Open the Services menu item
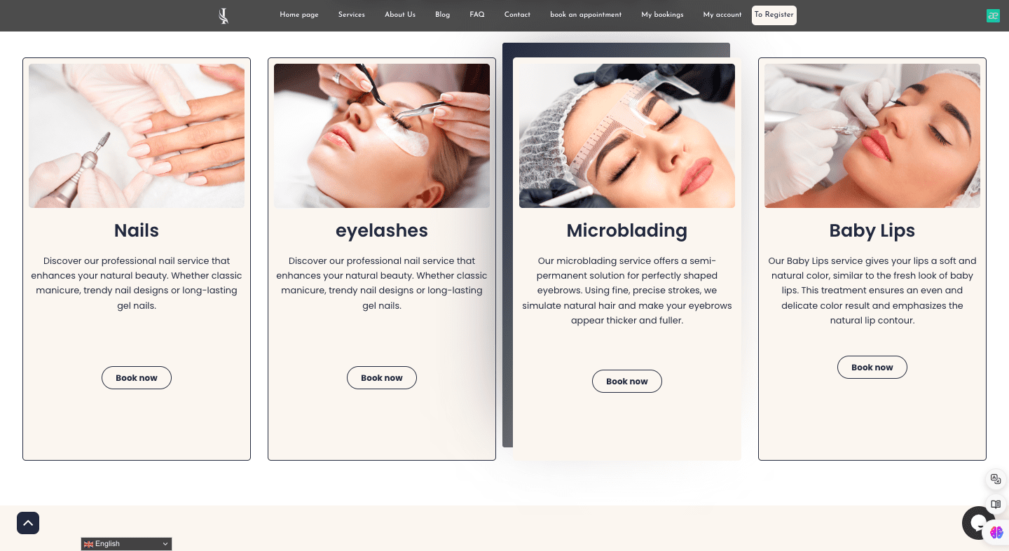This screenshot has width=1009, height=551. point(351,15)
